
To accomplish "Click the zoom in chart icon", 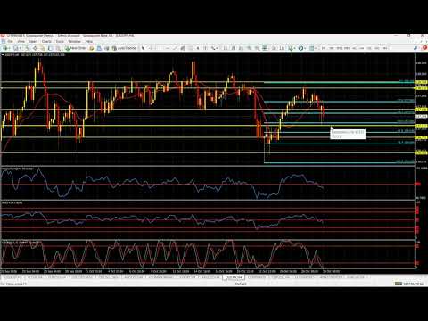I will pyautogui.click(x=249, y=48).
